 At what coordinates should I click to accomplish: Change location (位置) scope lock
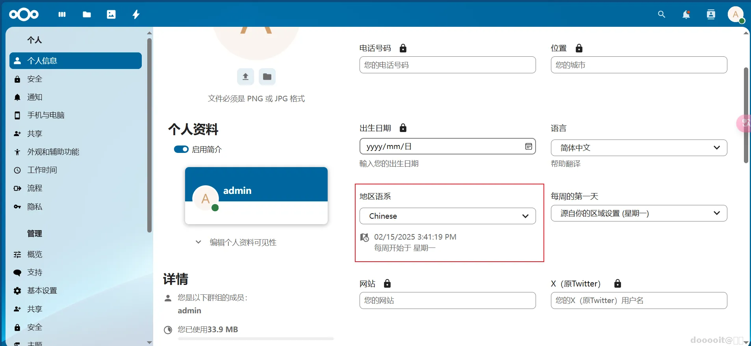click(579, 48)
